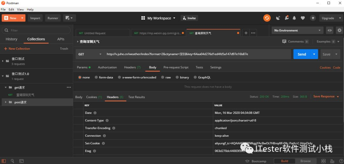The height and width of the screenshot is (164, 344).
Task: Open Save button dropdown arrow
Action: (x=336, y=54)
